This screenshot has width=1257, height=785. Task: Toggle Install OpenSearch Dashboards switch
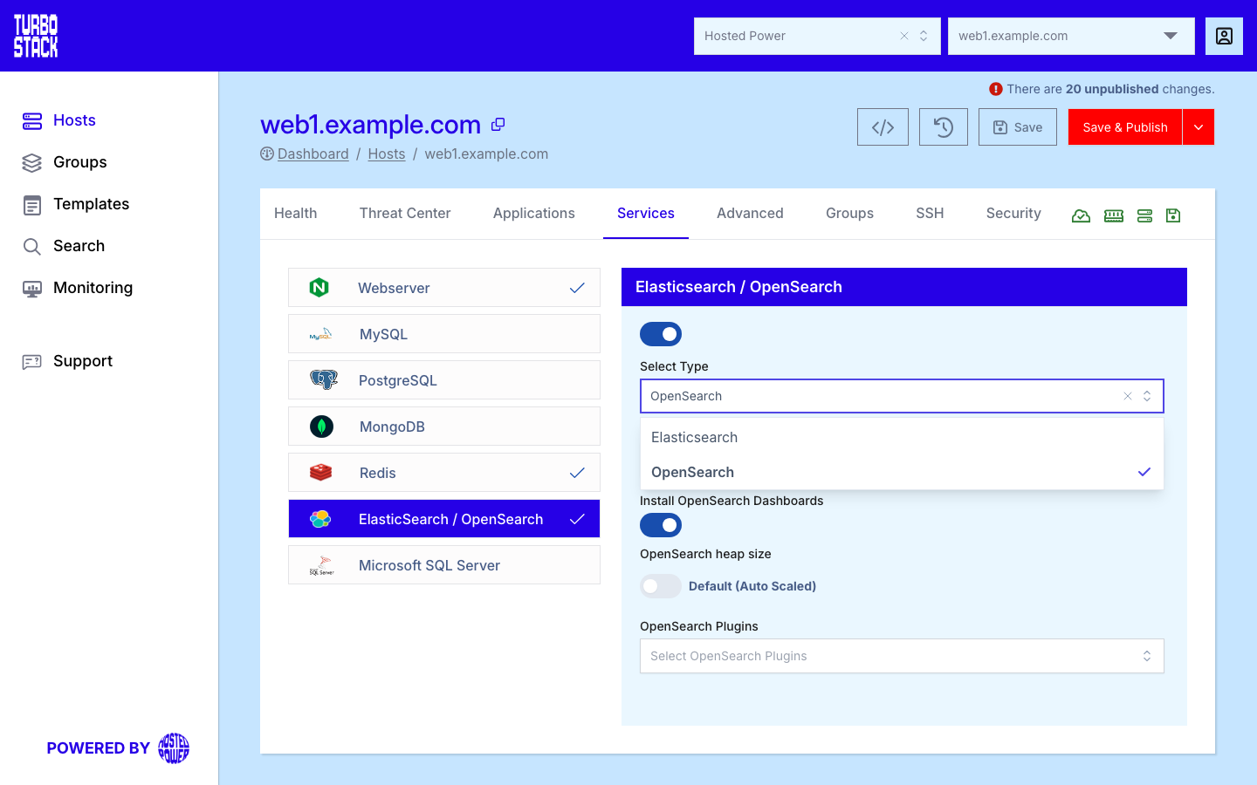[661, 525]
